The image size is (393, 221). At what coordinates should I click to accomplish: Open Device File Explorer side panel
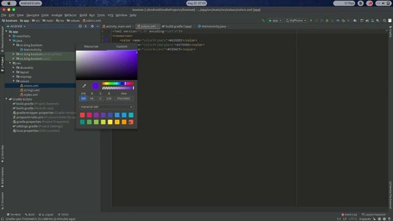pyautogui.click(x=391, y=195)
